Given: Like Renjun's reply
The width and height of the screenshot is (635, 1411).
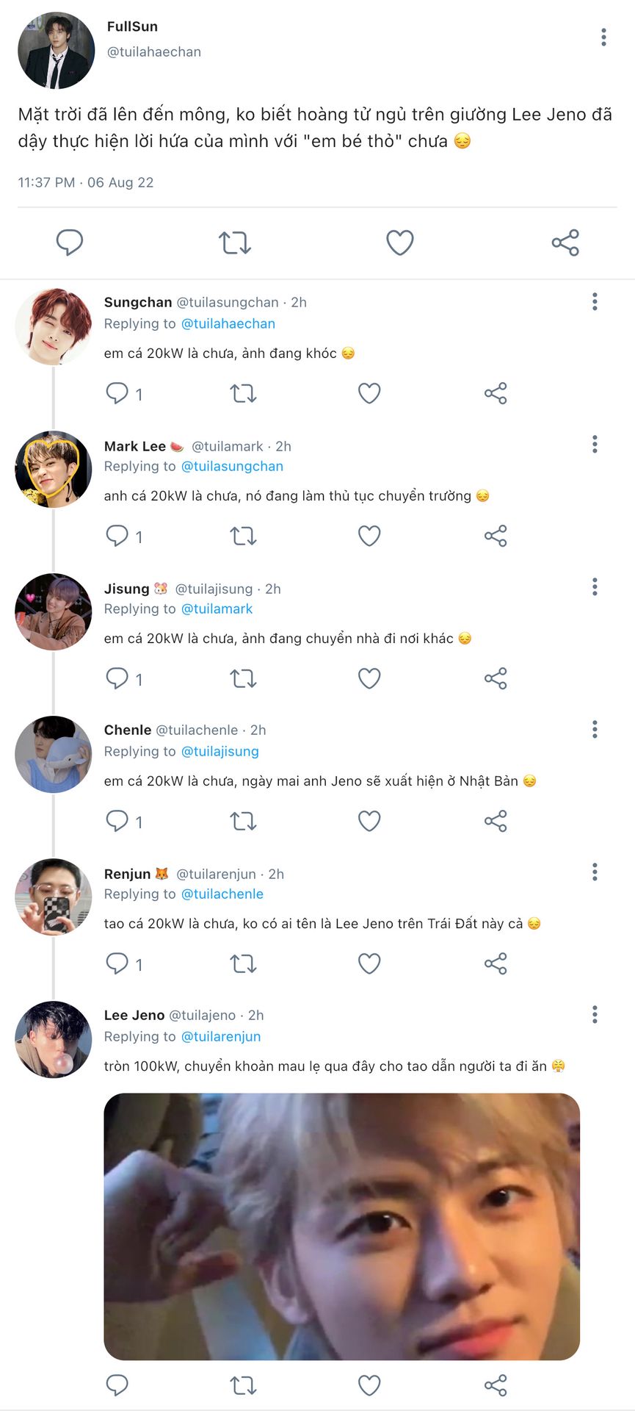Looking at the screenshot, I should (x=369, y=963).
